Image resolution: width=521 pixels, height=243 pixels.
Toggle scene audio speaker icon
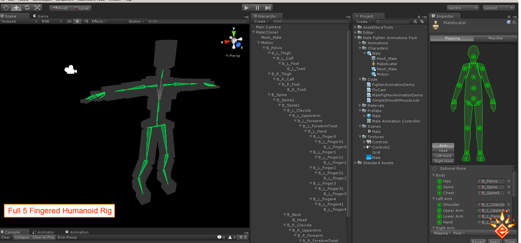[x=86, y=21]
